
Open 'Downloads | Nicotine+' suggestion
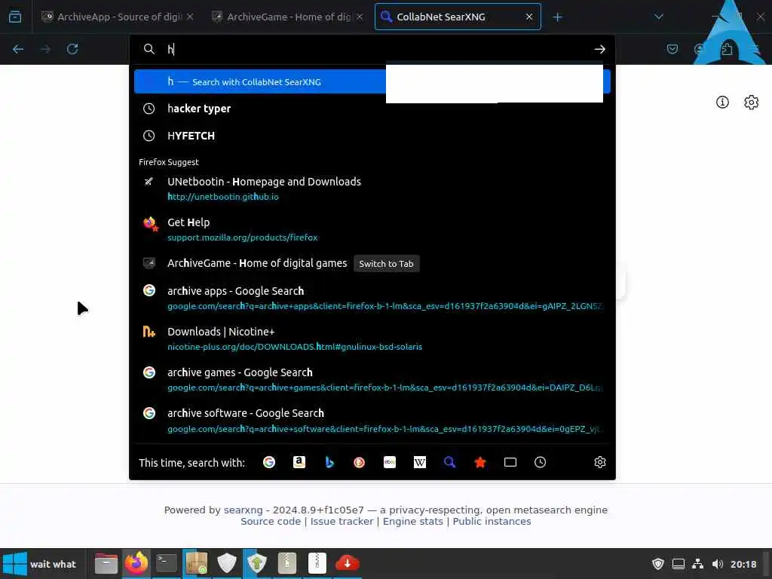372,339
